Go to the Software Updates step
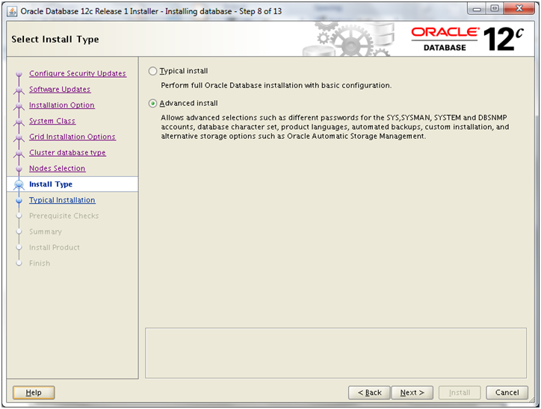541x409 pixels. coord(60,90)
